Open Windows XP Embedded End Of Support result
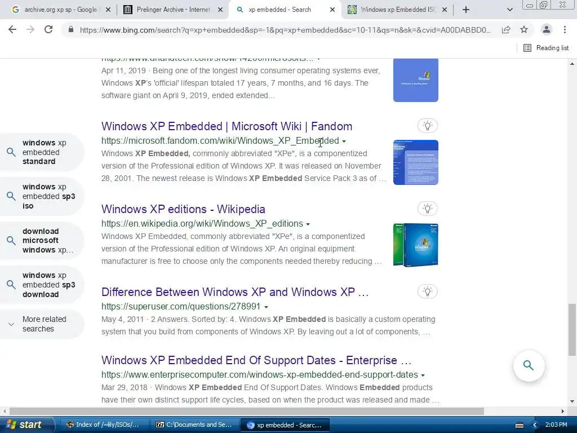Viewport: 577px width, 433px height. pos(256,360)
